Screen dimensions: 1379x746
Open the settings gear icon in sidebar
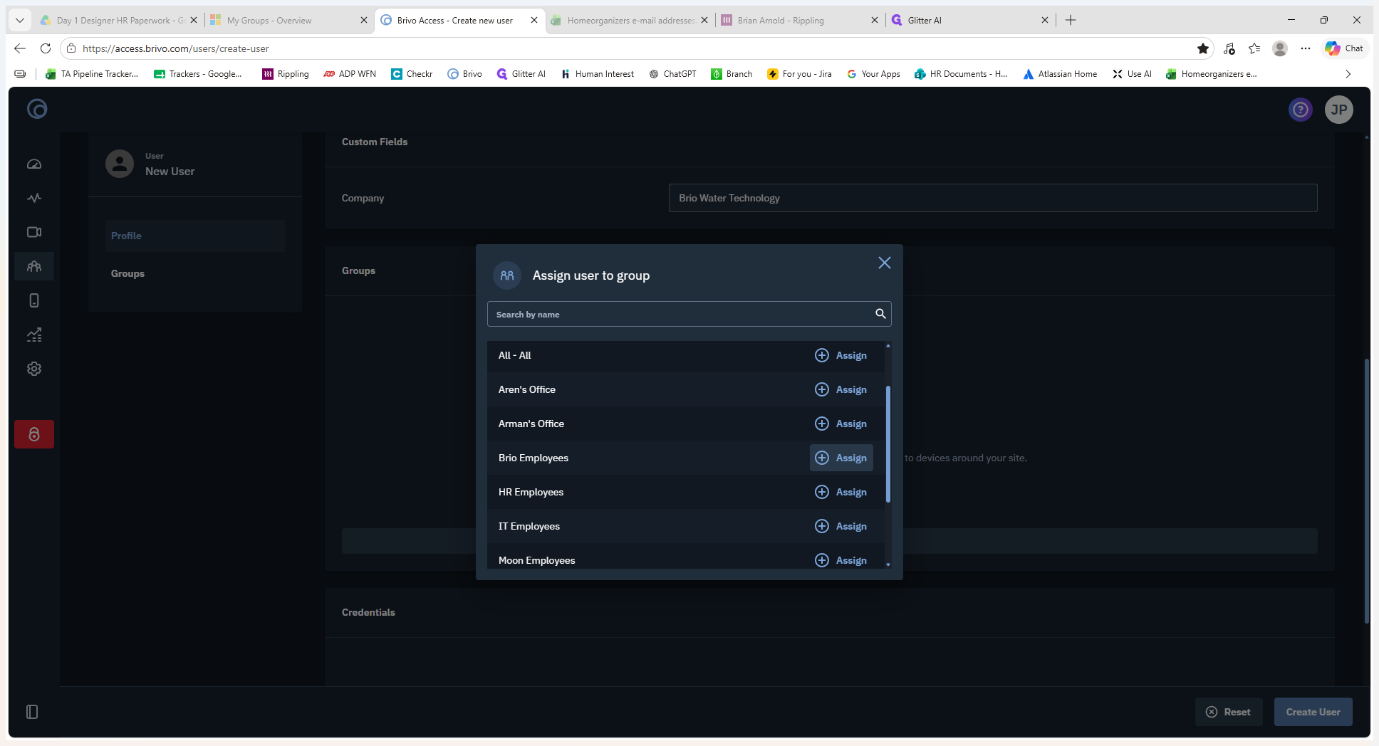(x=34, y=369)
